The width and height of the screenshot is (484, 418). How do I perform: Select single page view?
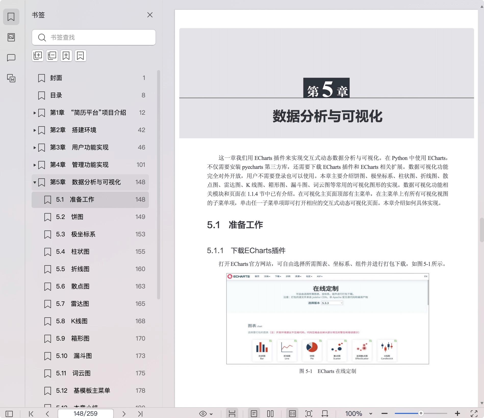click(254, 414)
